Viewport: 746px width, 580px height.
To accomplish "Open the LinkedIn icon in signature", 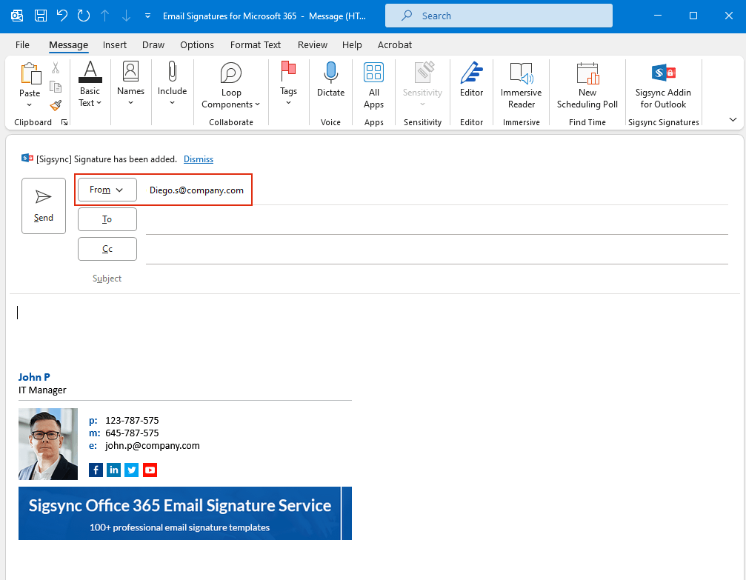I will tap(113, 470).
